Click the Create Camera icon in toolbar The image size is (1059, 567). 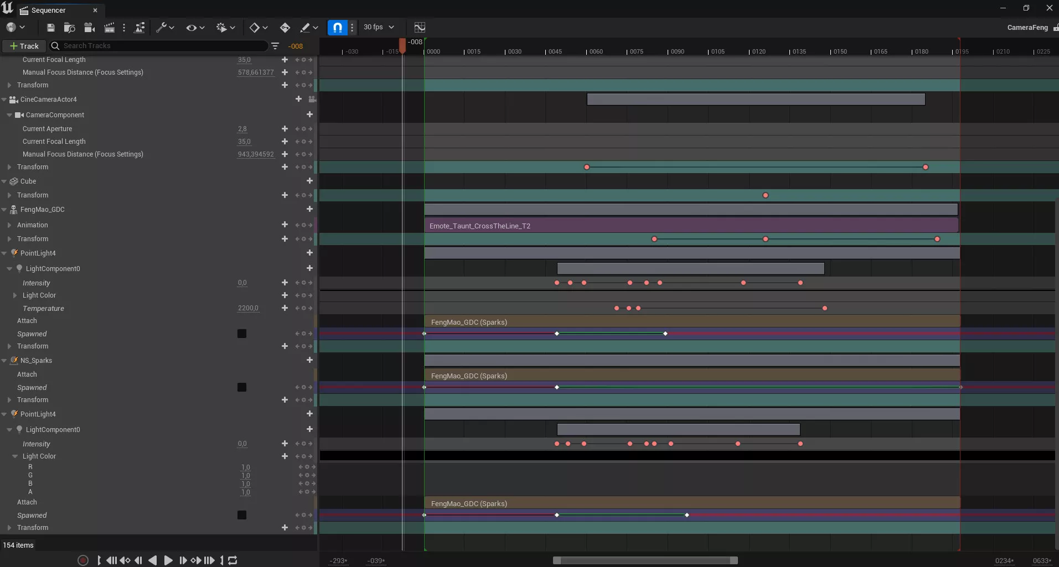[89, 28]
